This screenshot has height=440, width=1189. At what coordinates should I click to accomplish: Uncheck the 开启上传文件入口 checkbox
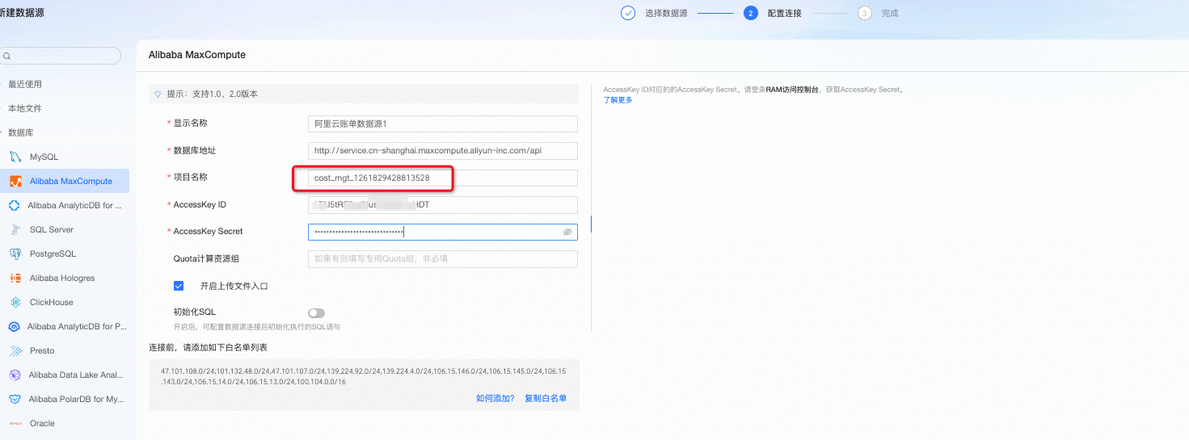(179, 286)
